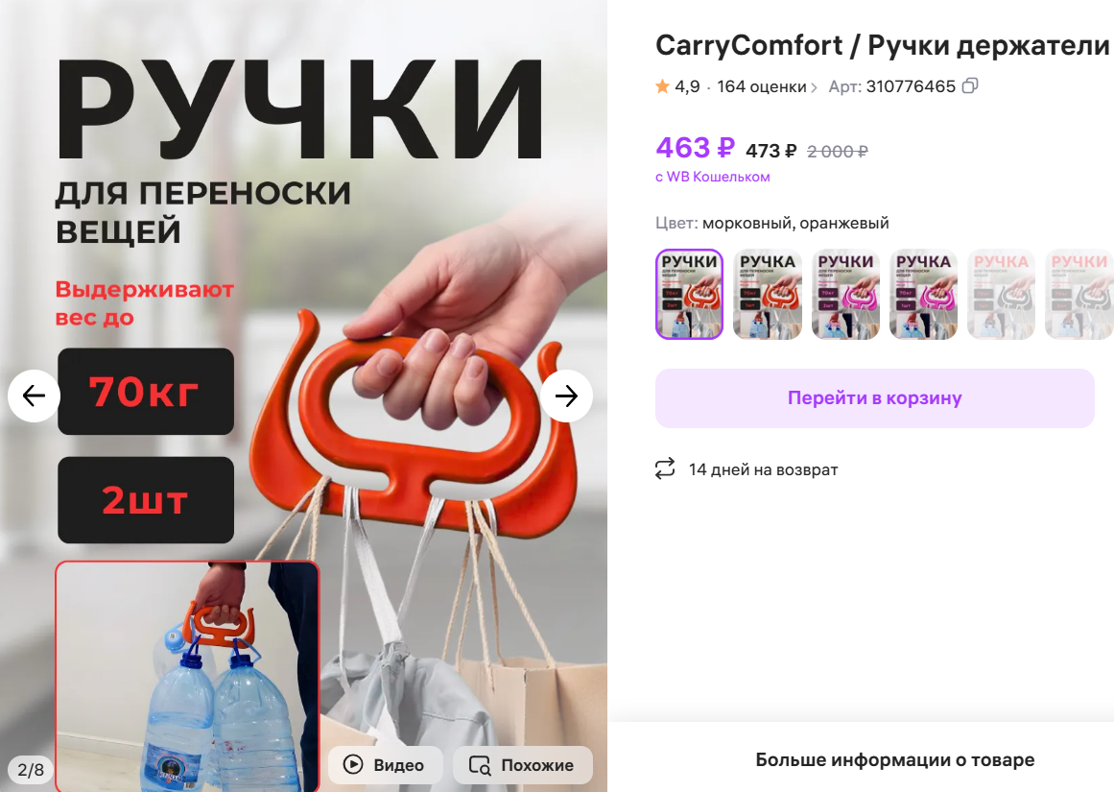Open the 164 оценки reviews chevron
This screenshot has width=1114, height=792.
coord(815,87)
